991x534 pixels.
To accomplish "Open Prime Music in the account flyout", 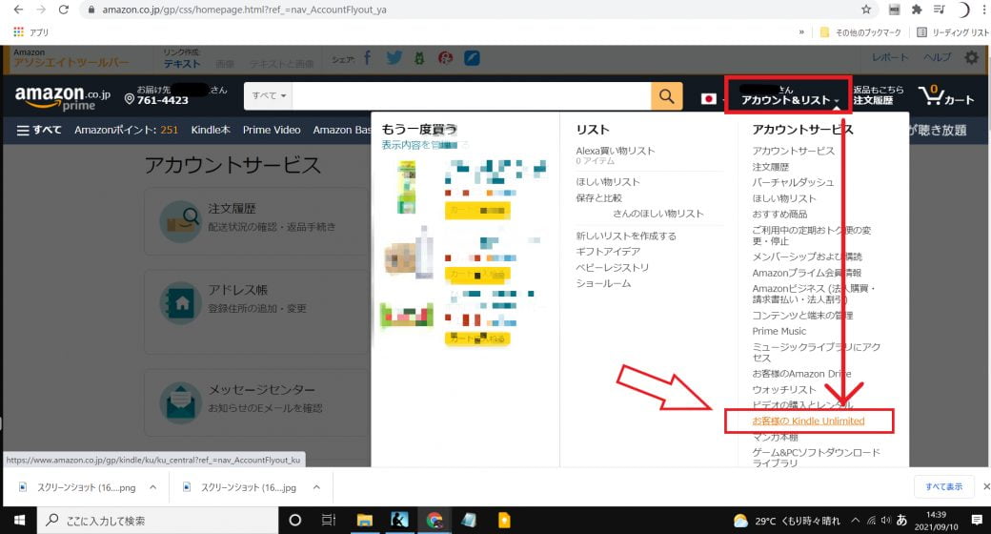I will (779, 331).
